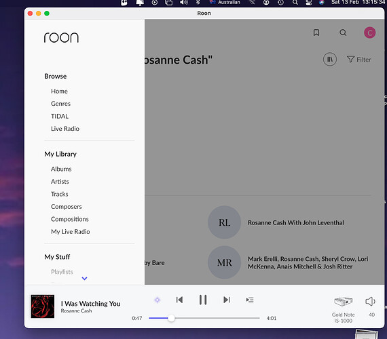Open Playlists under My Stuff

(x=62, y=272)
